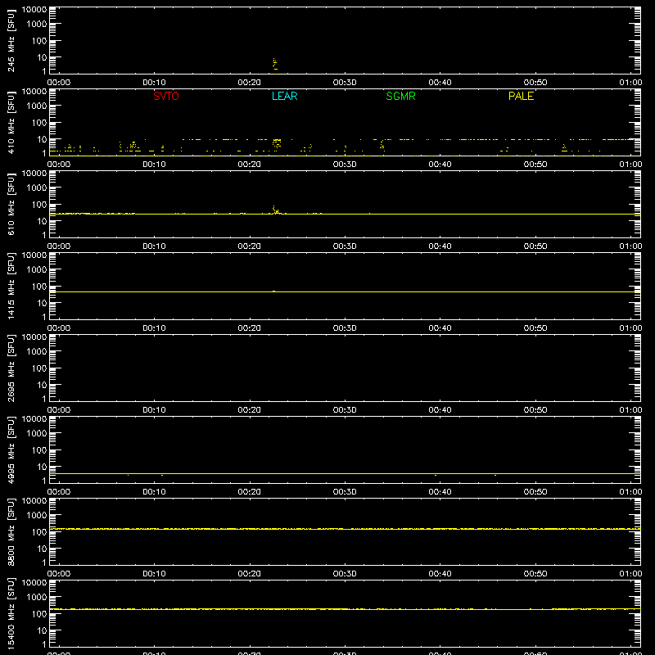Click the red SVTO station label
The image size is (655, 655).
pos(166,96)
